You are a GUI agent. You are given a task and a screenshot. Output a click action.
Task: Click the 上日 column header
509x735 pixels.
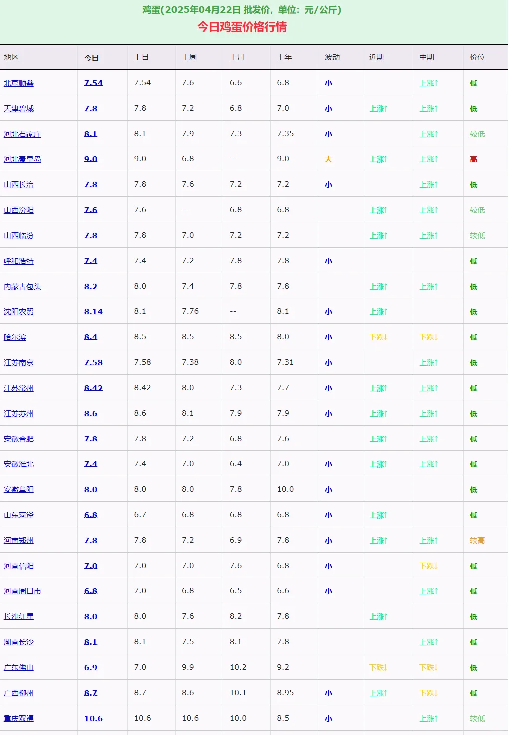(x=141, y=57)
